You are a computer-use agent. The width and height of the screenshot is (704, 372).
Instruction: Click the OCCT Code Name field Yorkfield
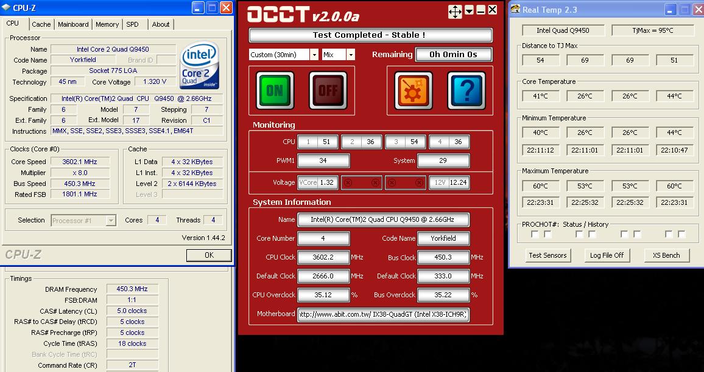(443, 238)
